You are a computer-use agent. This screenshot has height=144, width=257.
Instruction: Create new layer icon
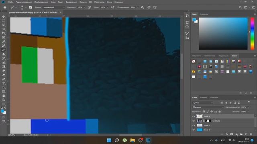(x=246, y=134)
